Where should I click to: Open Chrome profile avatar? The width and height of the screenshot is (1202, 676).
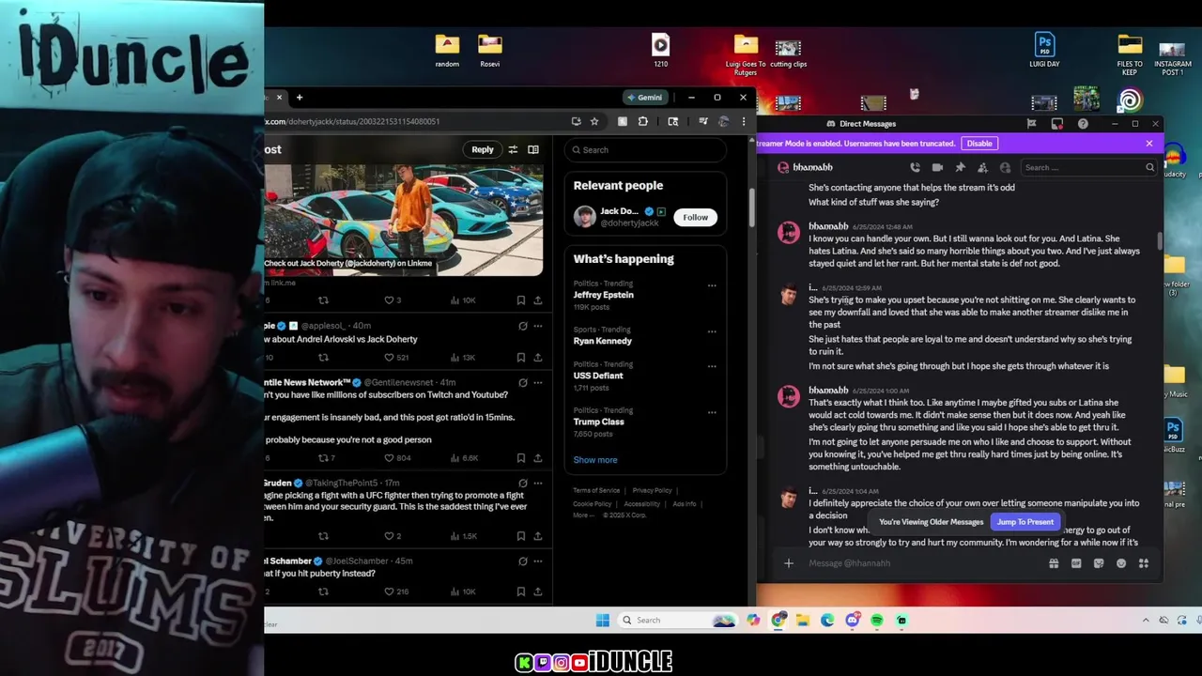click(x=723, y=121)
